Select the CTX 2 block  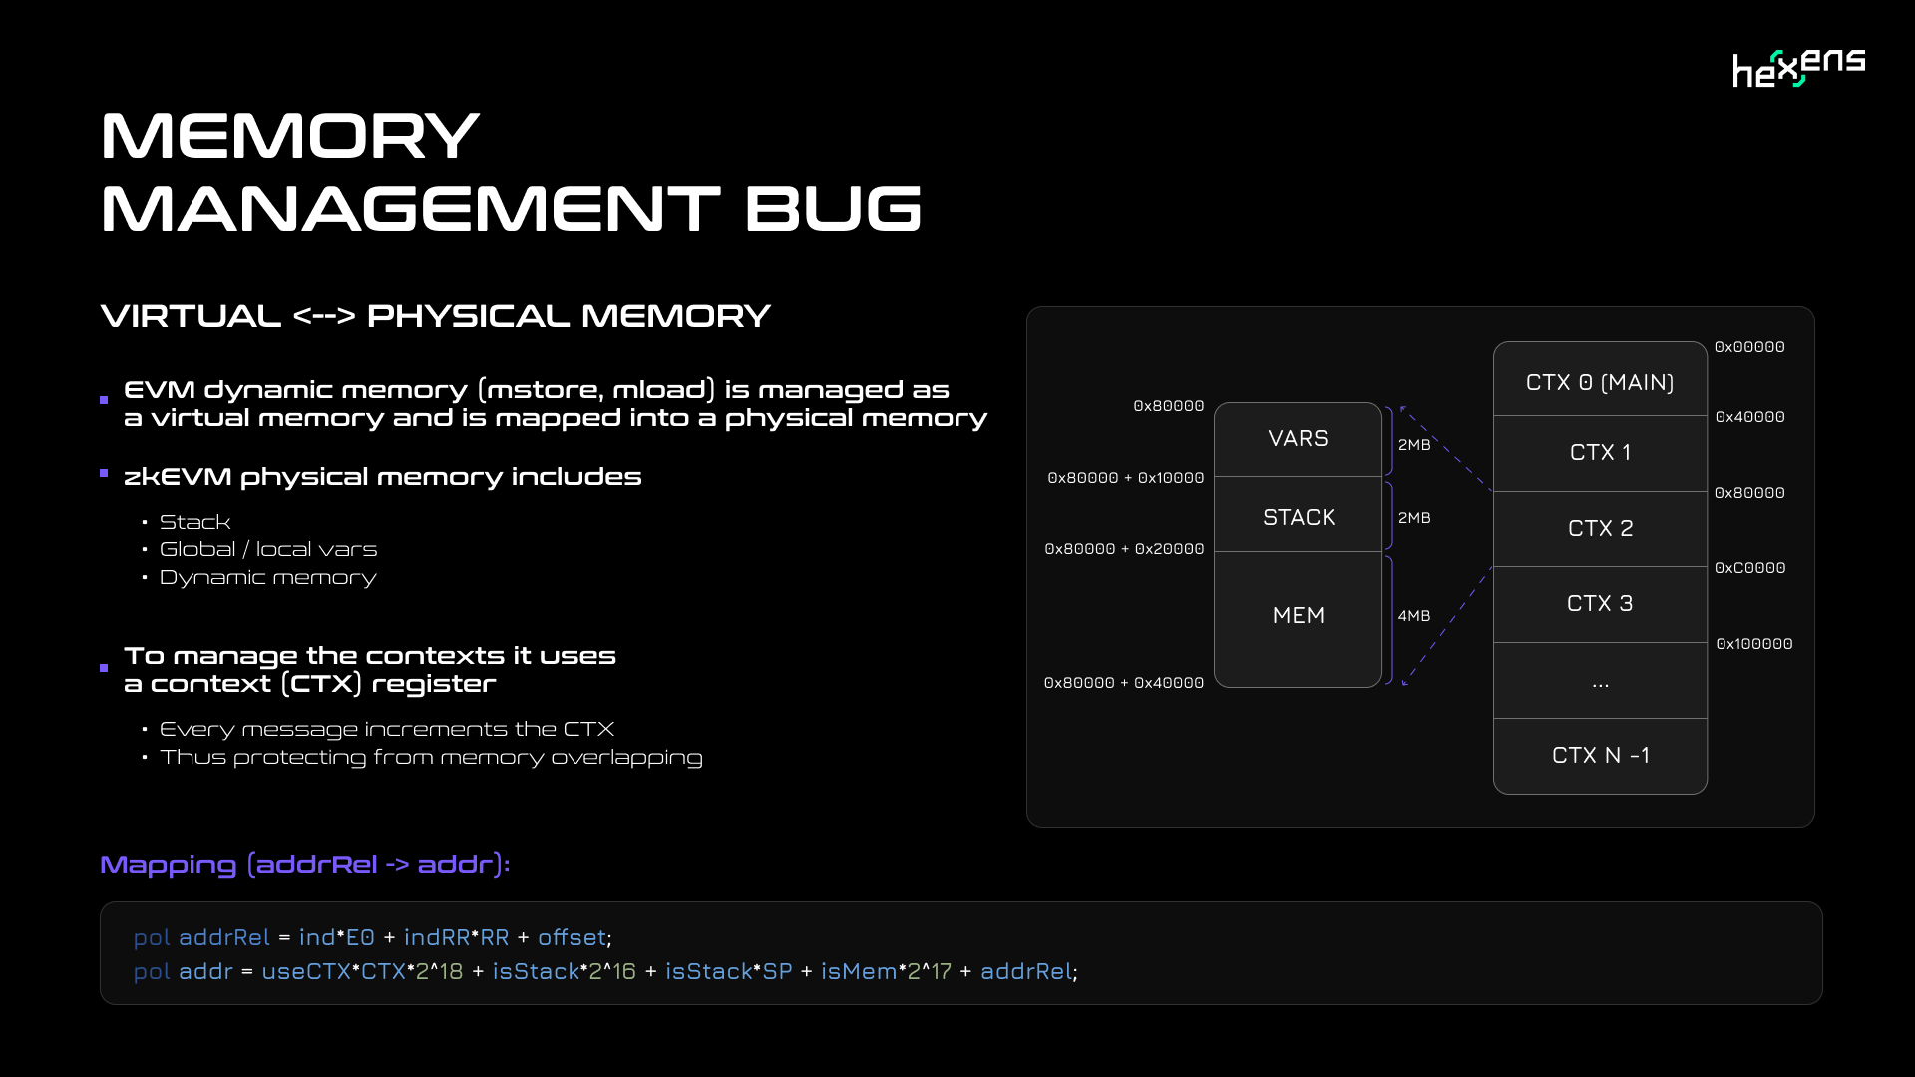(x=1600, y=529)
